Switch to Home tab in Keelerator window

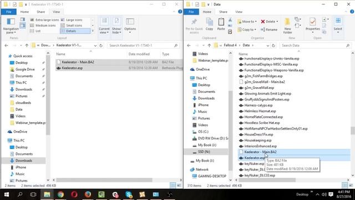(x=24, y=12)
